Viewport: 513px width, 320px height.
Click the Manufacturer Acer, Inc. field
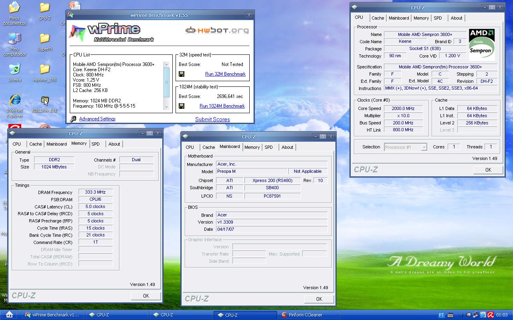[271, 164]
